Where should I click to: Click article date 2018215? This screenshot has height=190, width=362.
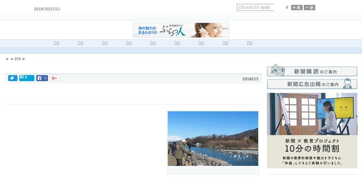click(250, 79)
